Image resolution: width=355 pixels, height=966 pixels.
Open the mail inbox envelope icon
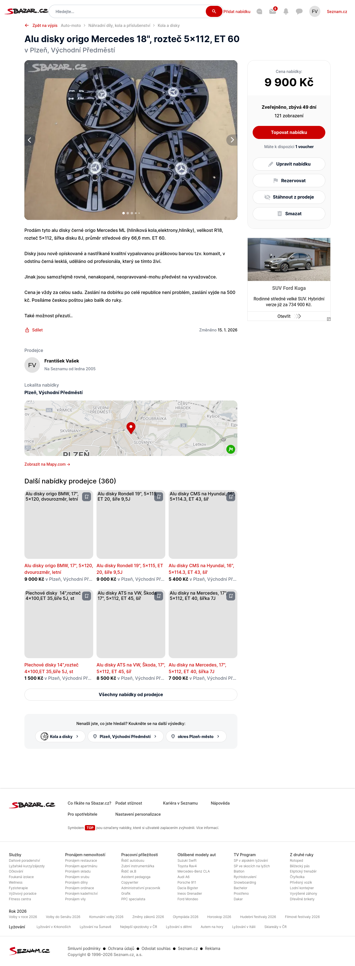click(273, 12)
